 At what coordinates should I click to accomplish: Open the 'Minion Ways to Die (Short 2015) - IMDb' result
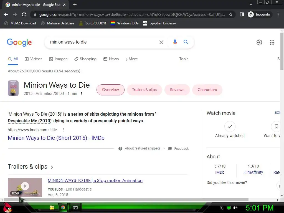56,138
